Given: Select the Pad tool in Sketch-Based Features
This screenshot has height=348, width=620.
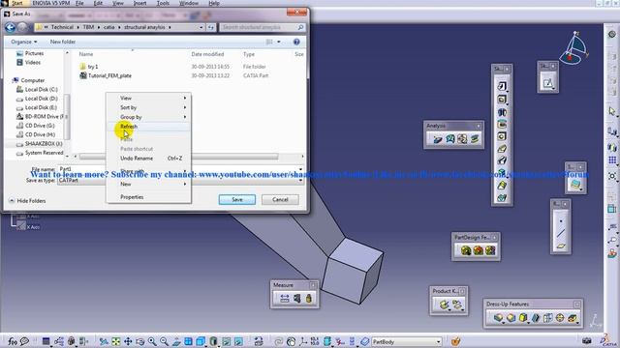Looking at the screenshot, I should pyautogui.click(x=502, y=86).
